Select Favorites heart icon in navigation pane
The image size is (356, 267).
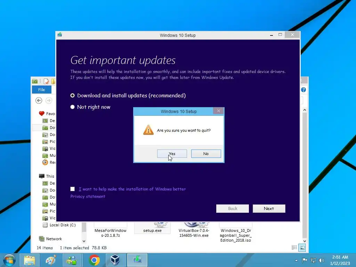(x=42, y=114)
